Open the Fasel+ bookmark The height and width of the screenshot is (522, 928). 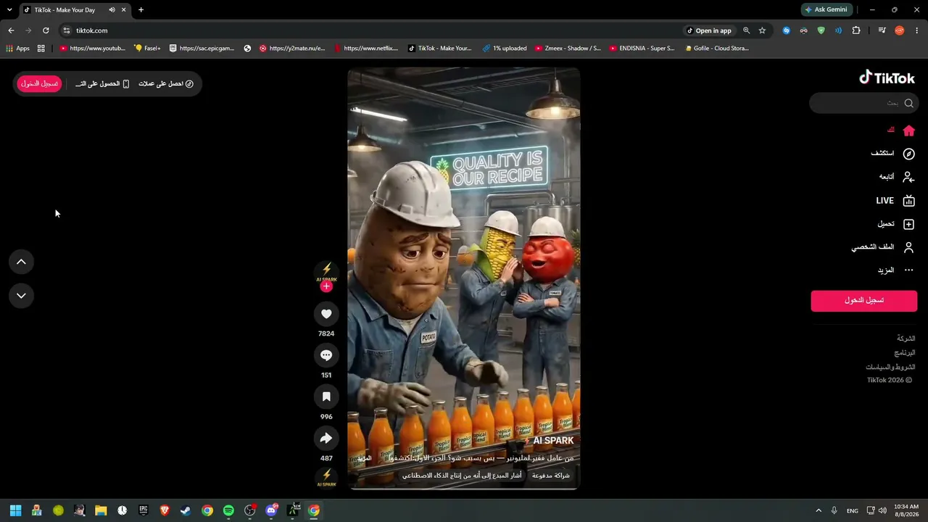pyautogui.click(x=148, y=49)
